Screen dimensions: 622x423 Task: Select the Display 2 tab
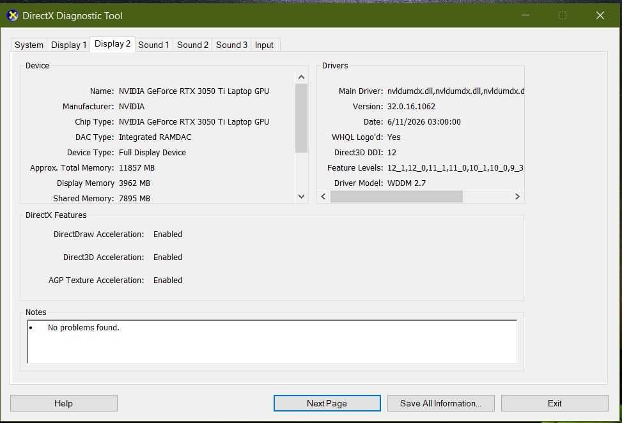tap(113, 44)
